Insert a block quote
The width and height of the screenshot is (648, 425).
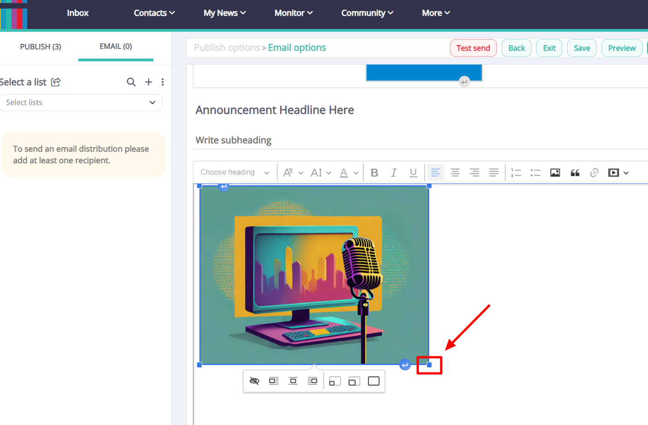tap(575, 172)
